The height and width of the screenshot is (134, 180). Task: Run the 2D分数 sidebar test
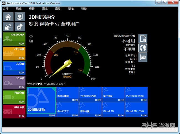tap(14, 73)
